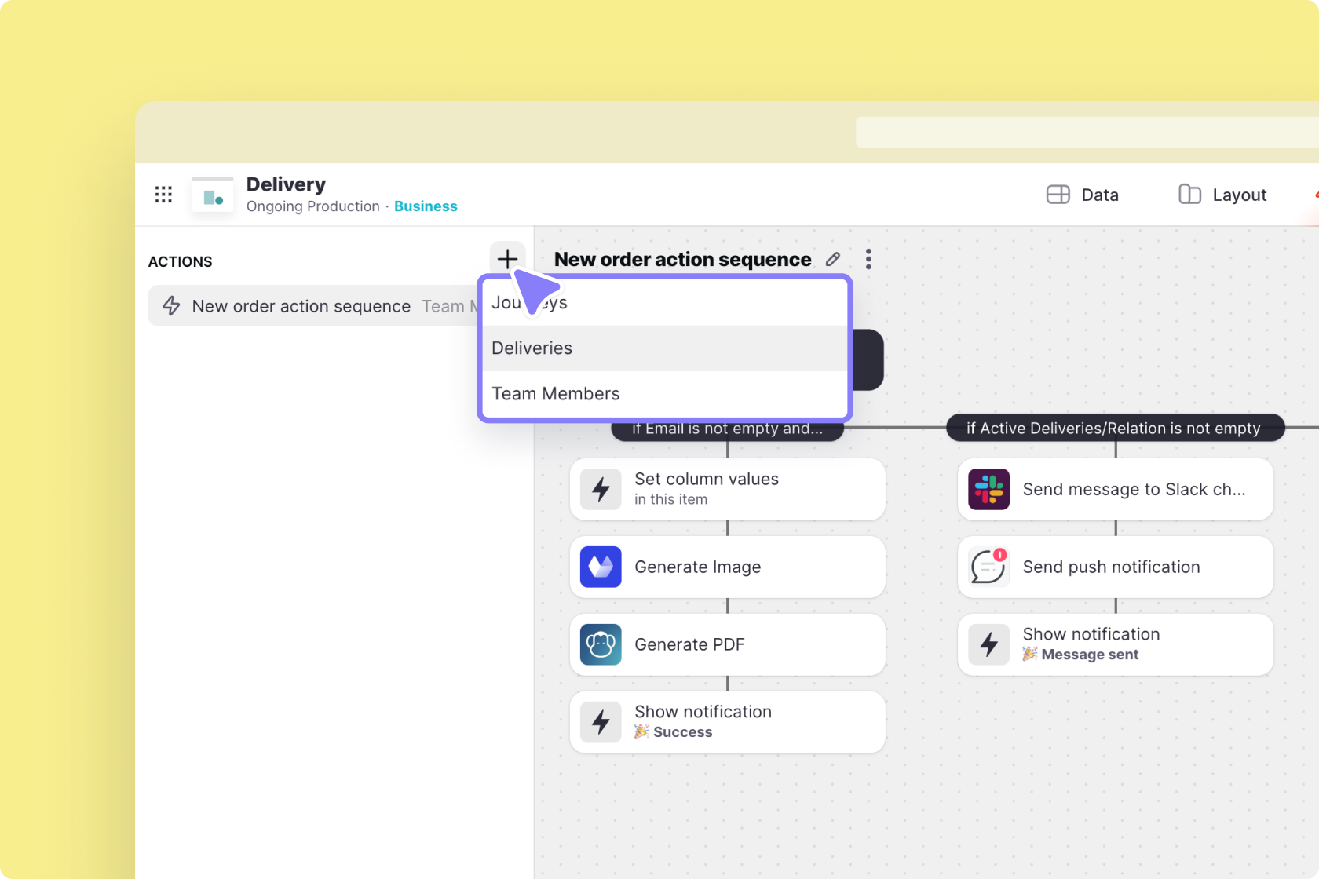1319x879 pixels.
Task: Click the Slack icon on message step
Action: click(988, 489)
